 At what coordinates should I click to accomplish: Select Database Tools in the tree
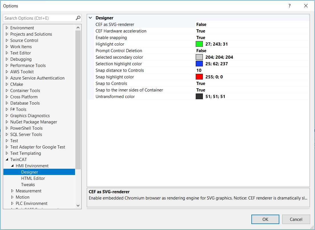[25, 103]
